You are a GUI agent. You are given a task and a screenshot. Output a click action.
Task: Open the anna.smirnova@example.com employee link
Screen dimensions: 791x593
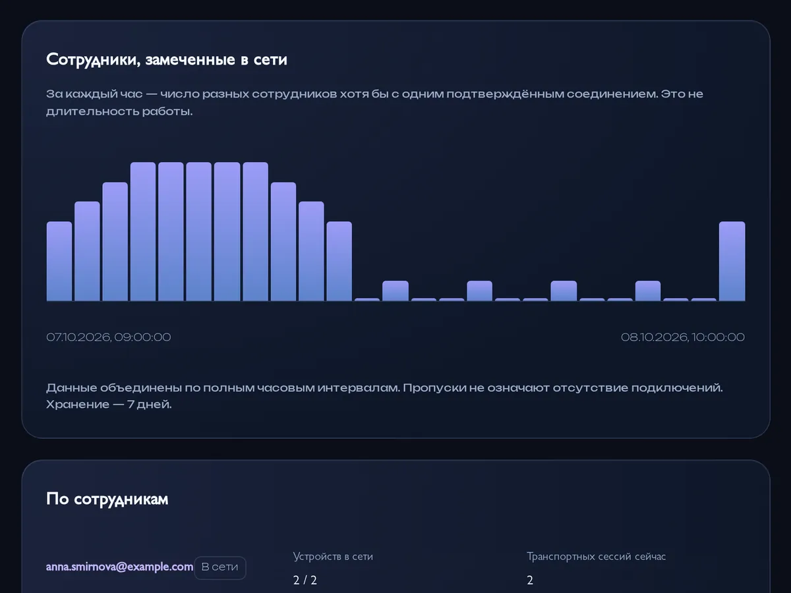(x=119, y=567)
